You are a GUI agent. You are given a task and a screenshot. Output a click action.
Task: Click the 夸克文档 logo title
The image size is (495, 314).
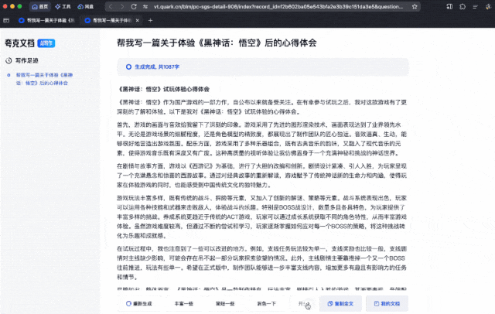[19, 43]
